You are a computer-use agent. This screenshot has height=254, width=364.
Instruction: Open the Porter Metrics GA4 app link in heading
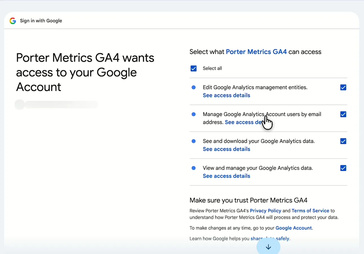click(256, 52)
